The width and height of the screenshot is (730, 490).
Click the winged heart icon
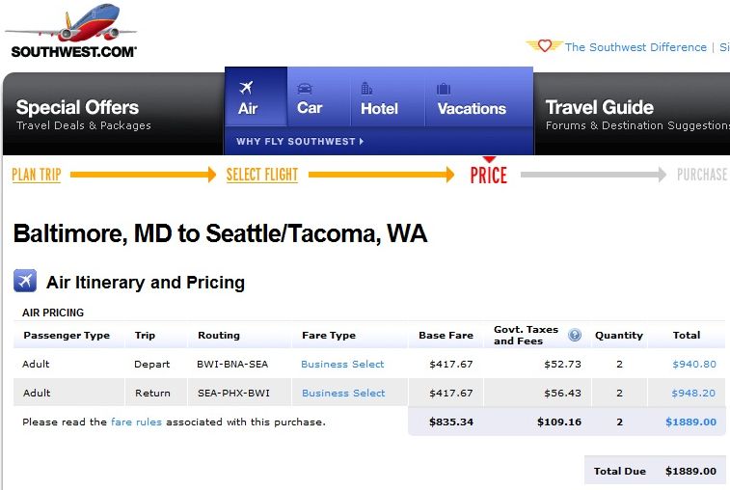click(544, 45)
